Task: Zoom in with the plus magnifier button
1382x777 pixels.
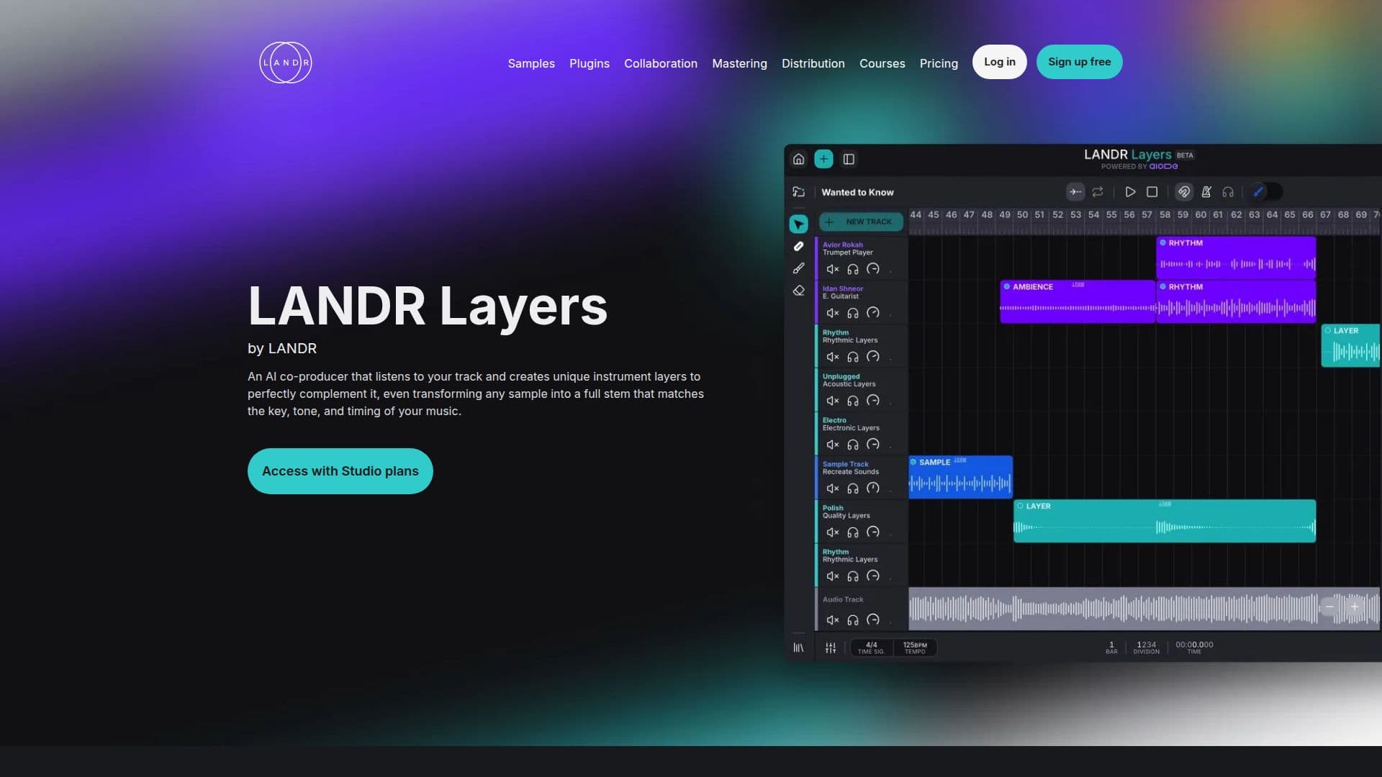Action: 1355,606
